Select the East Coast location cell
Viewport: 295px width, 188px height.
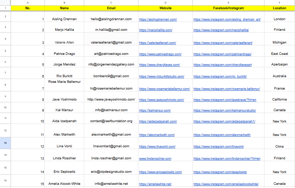click(x=279, y=51)
